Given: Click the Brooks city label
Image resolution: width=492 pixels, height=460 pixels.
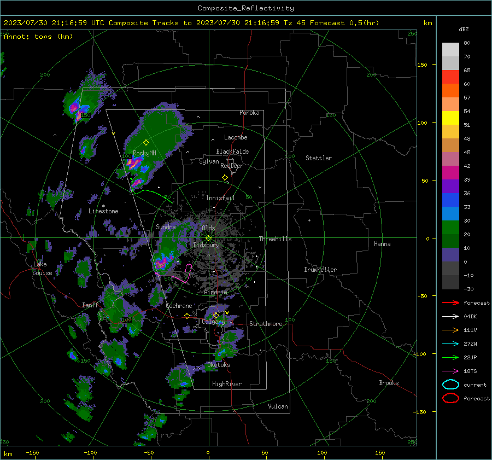Looking at the screenshot, I should pyautogui.click(x=389, y=383).
